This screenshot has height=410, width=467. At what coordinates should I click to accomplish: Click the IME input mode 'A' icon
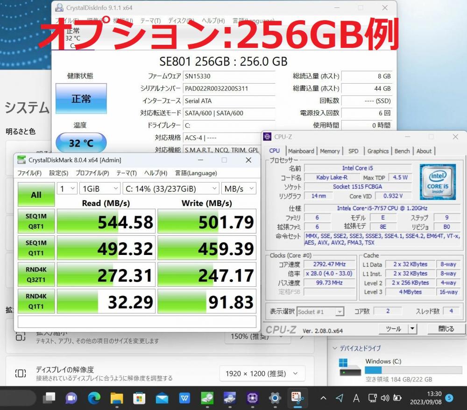click(x=356, y=398)
